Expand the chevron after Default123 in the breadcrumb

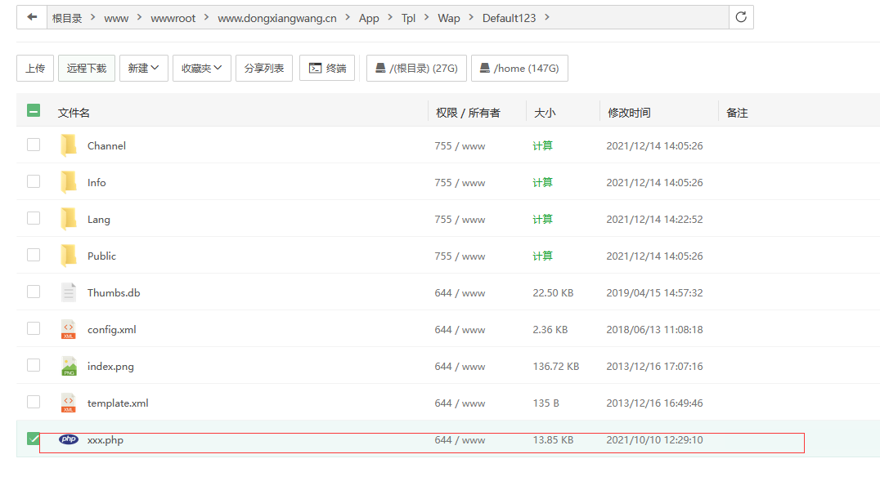click(546, 17)
